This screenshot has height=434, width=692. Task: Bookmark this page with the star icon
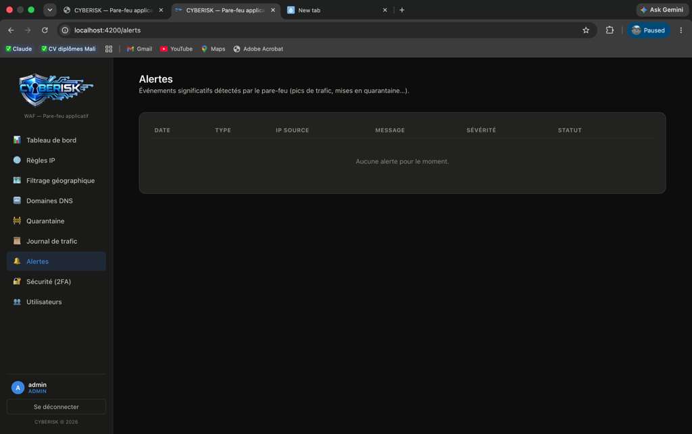(586, 30)
